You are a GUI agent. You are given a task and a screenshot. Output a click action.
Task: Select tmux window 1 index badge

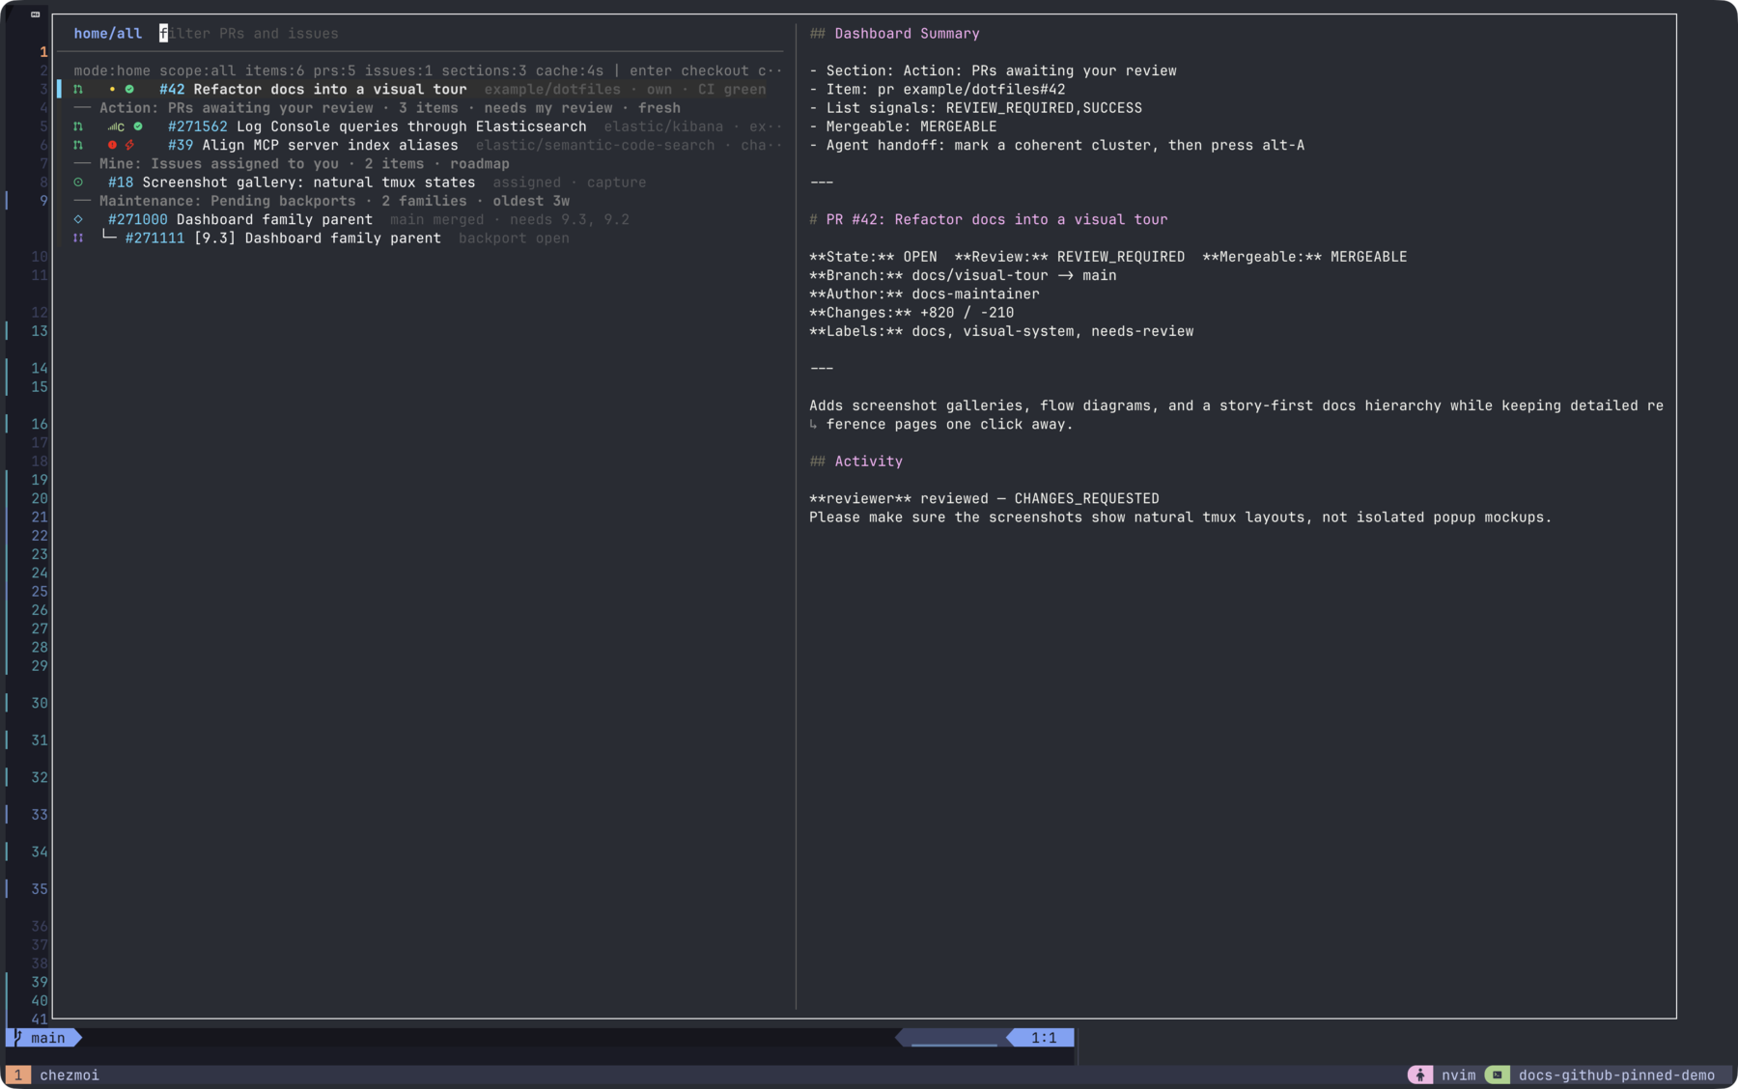click(17, 1075)
